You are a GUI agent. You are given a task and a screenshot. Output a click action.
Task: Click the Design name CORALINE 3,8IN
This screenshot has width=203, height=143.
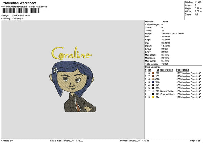(x=21, y=16)
